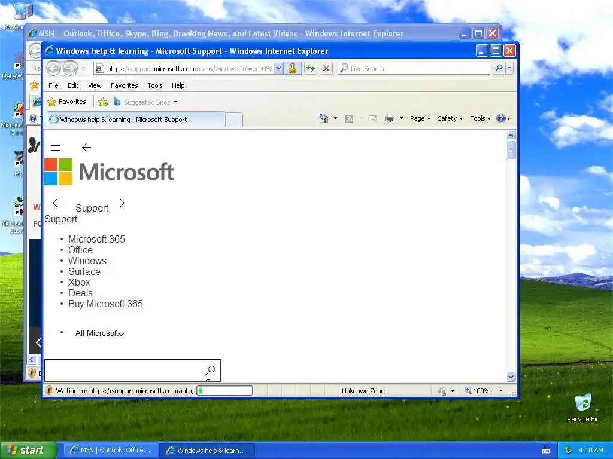Click the Live Search input box
613x459 pixels.
[x=414, y=68]
